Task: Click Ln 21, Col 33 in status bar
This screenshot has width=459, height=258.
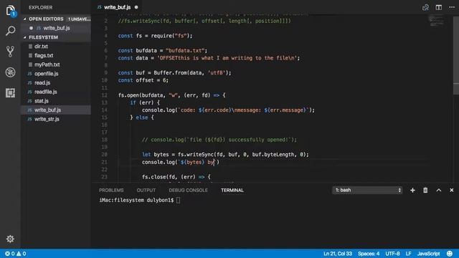Action: point(338,254)
